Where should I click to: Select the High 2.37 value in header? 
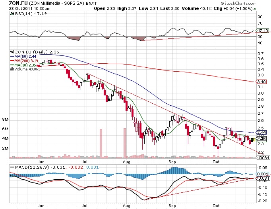pyautogui.click(x=127, y=8)
